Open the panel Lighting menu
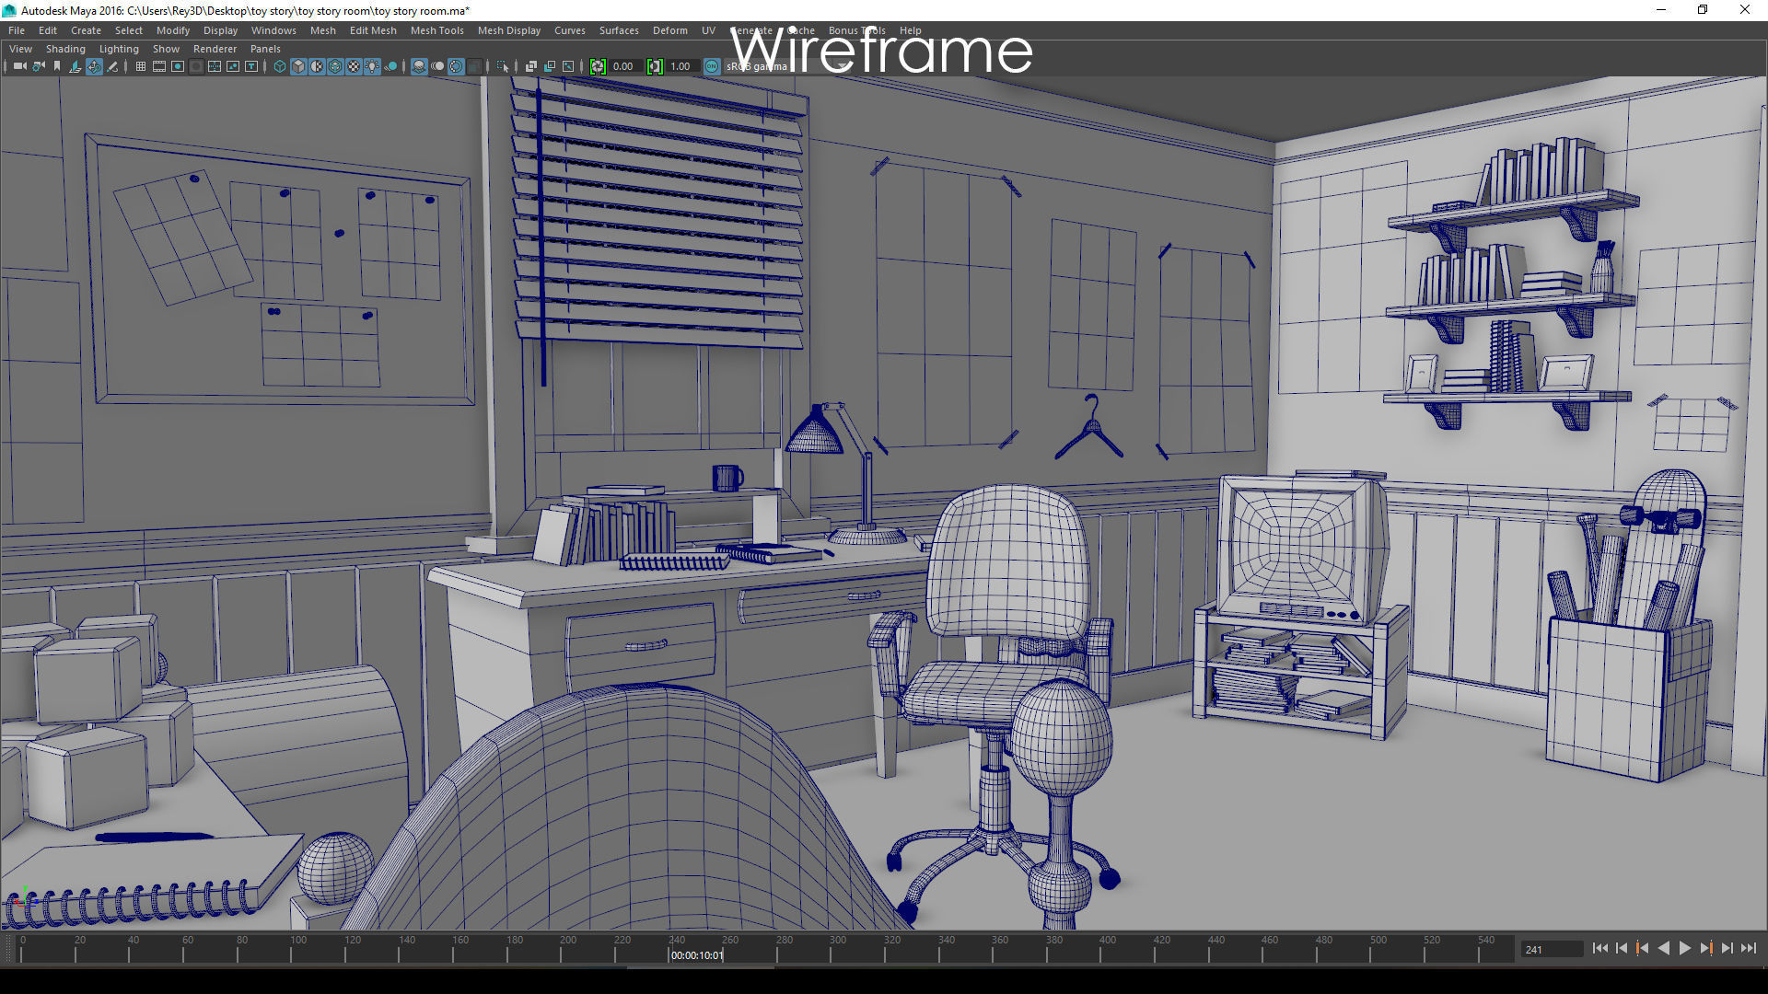 tap(119, 49)
